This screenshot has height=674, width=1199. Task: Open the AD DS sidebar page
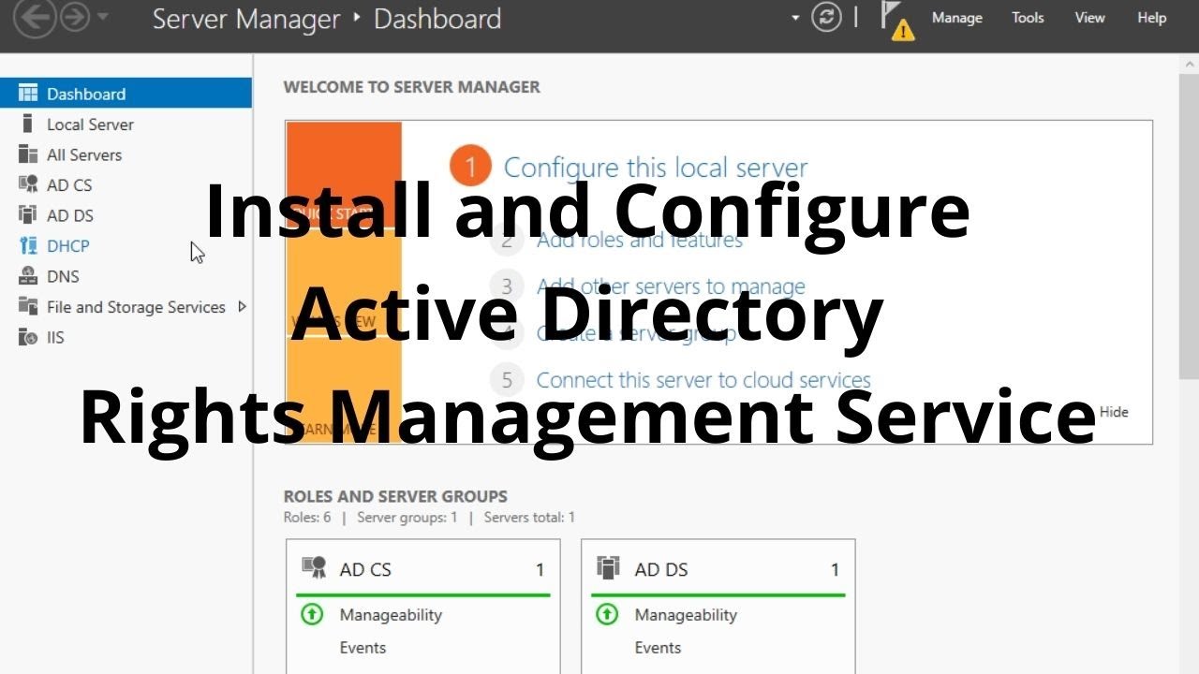[126, 215]
